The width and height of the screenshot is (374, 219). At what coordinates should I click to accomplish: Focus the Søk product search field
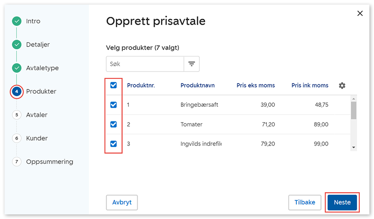pos(145,64)
